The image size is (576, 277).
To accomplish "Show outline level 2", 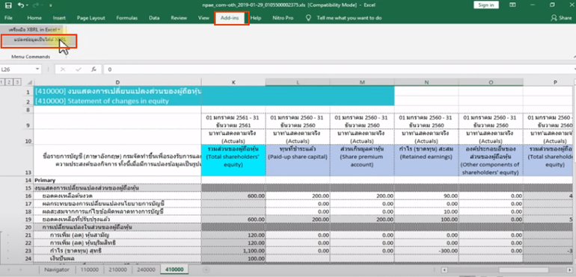I will coord(10,82).
